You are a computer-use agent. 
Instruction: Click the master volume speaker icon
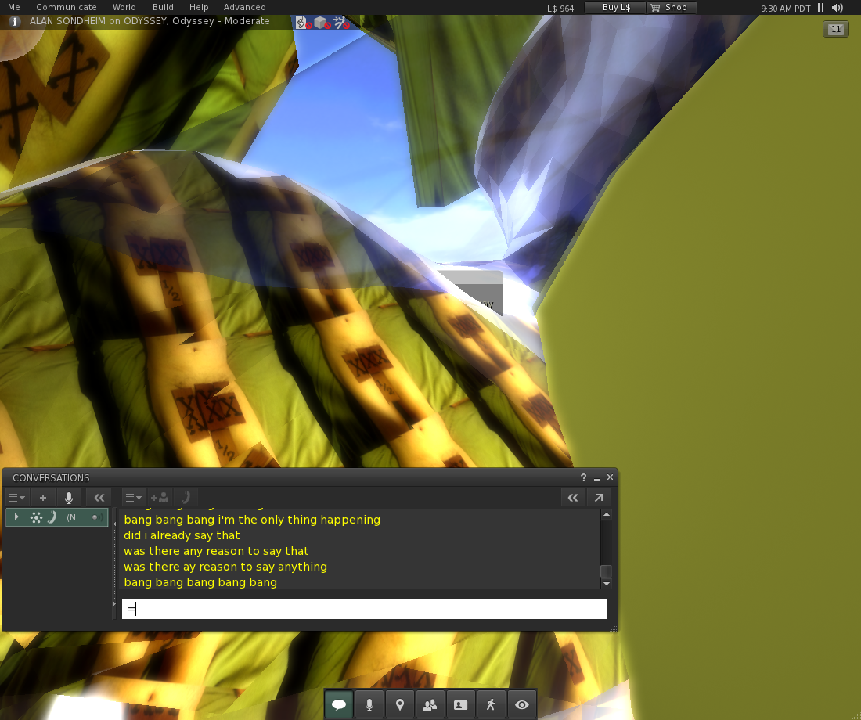[837, 8]
